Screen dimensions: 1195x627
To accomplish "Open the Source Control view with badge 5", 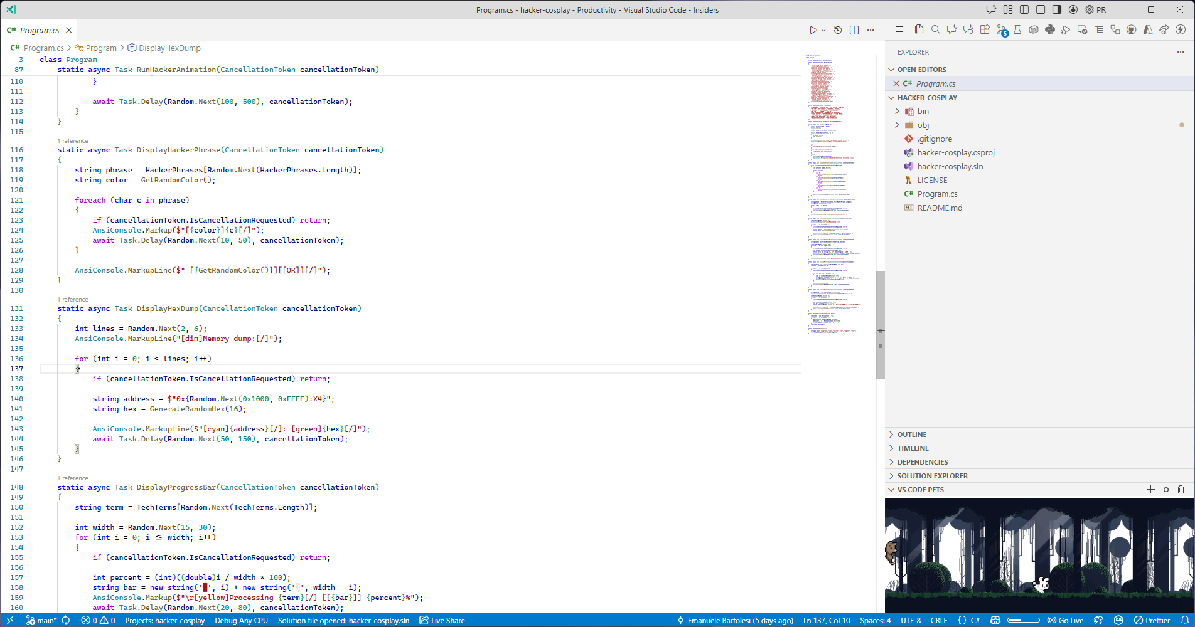I will coord(1001,29).
